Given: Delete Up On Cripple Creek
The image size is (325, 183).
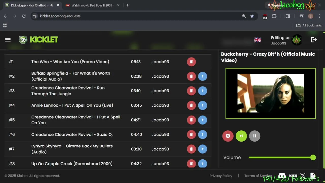Looking at the screenshot, I should coord(191,163).
